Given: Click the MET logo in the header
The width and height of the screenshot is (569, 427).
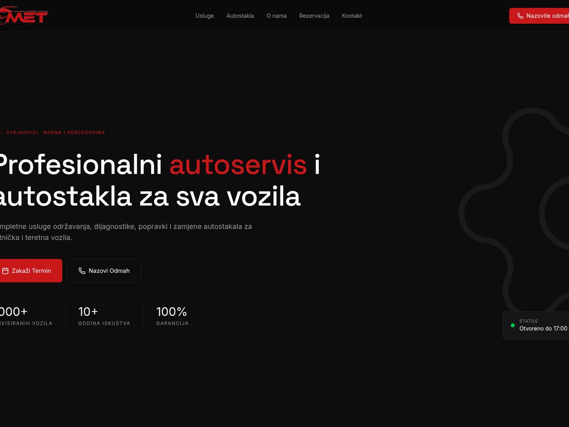Looking at the screenshot, I should click(x=24, y=16).
